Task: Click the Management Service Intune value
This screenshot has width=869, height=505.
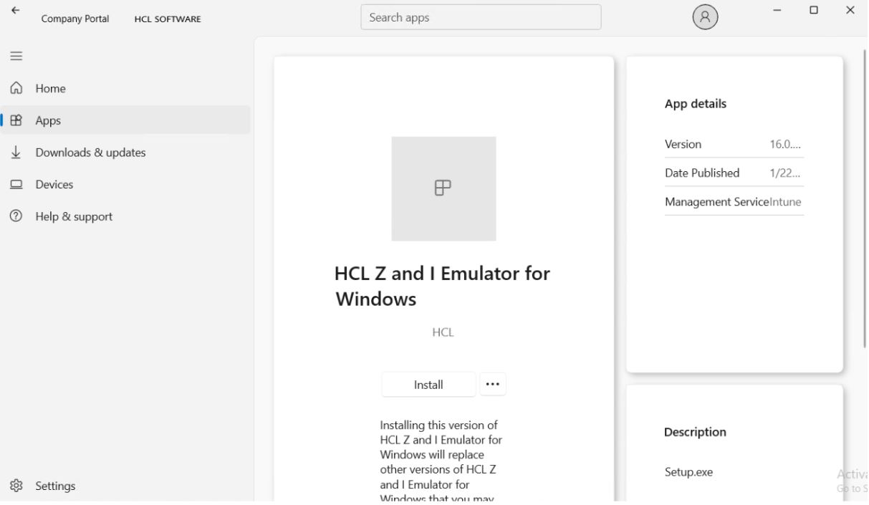Action: pyautogui.click(x=785, y=202)
